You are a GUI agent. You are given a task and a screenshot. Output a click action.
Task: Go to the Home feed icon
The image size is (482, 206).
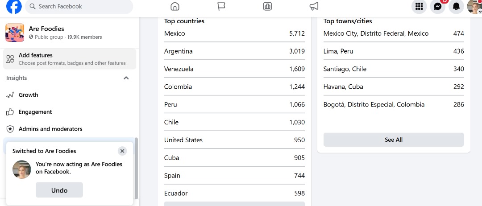pyautogui.click(x=175, y=6)
